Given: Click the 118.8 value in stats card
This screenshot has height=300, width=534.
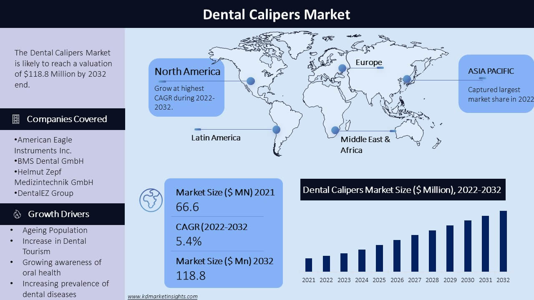Looking at the screenshot, I should click(x=191, y=275).
